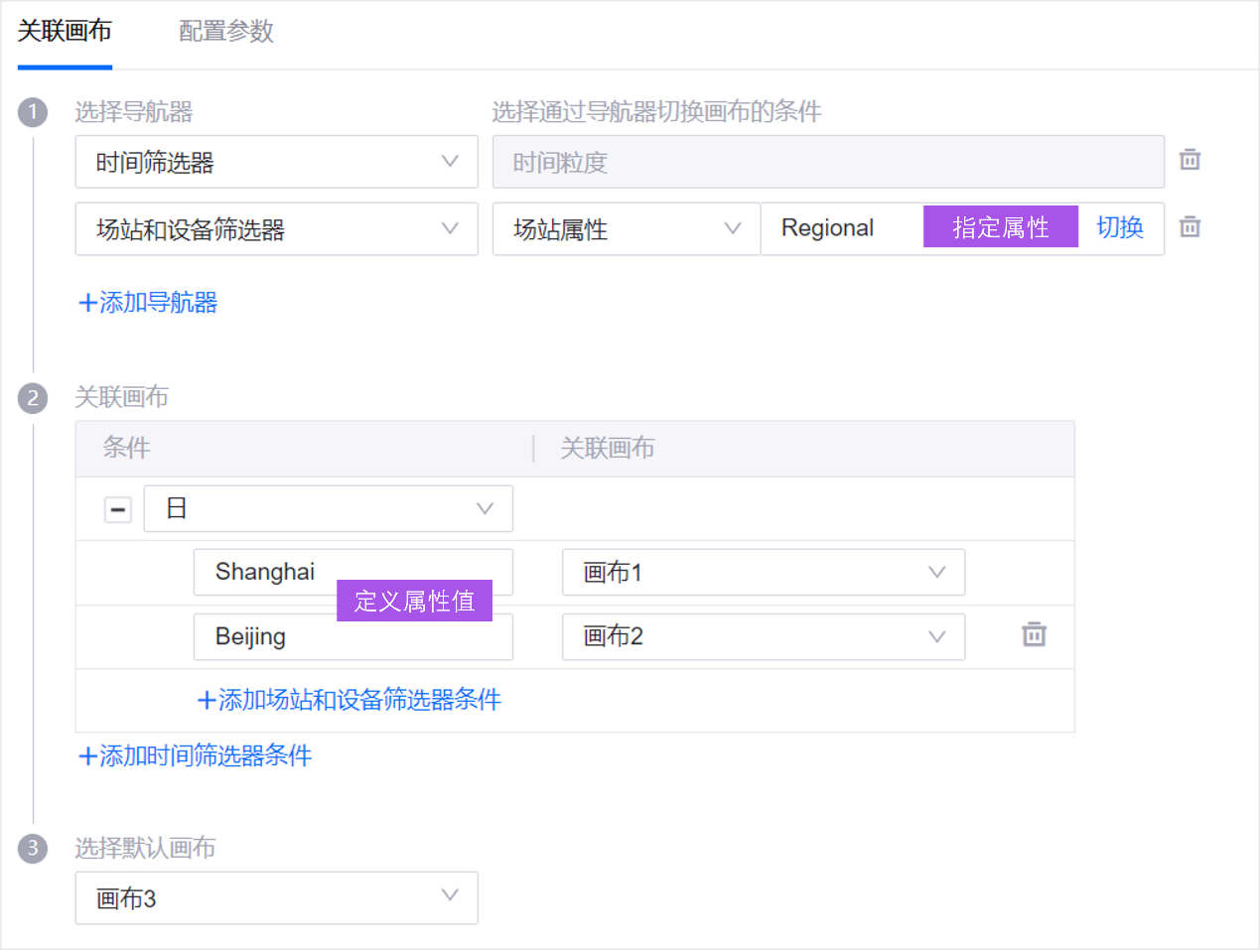Click the Shanghai attribute value field
Screen dimensions: 1260x950
(265, 571)
